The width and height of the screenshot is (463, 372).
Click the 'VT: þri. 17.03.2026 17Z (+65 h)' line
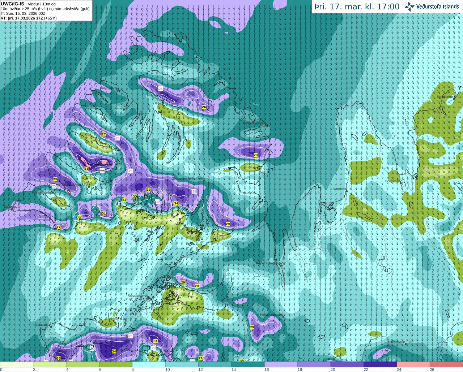tap(29, 18)
